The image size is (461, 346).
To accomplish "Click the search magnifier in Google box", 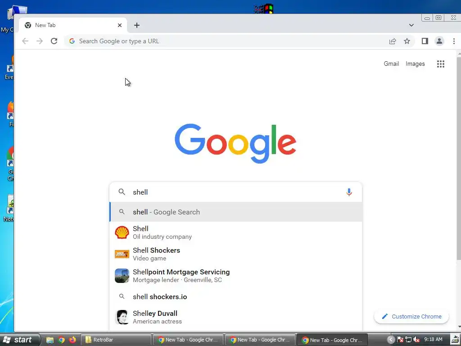I will 122,192.
